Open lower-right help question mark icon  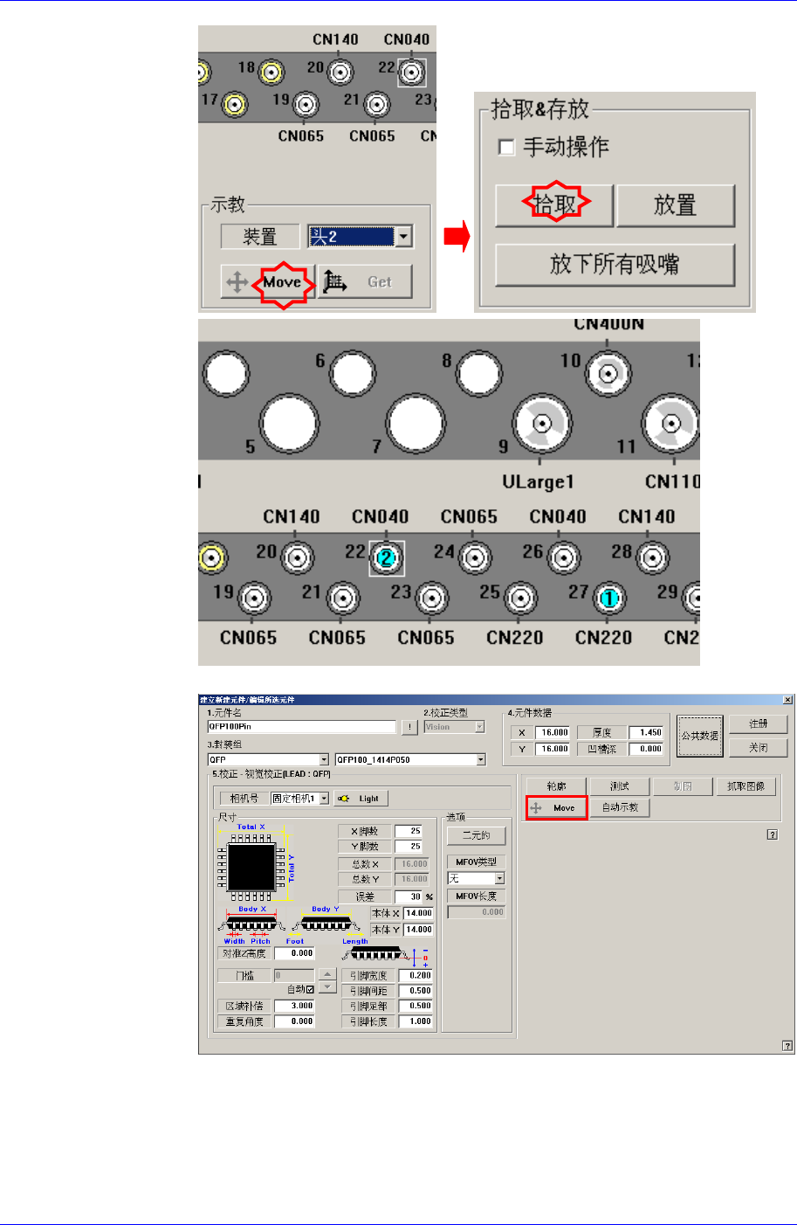(788, 1045)
